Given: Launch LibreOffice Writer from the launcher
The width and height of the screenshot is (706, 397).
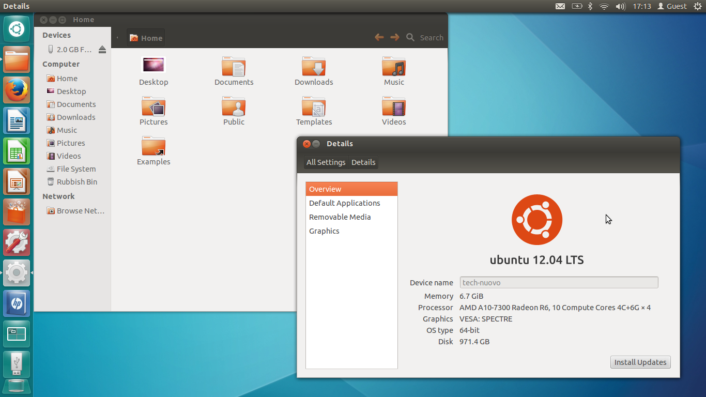Looking at the screenshot, I should click(17, 120).
